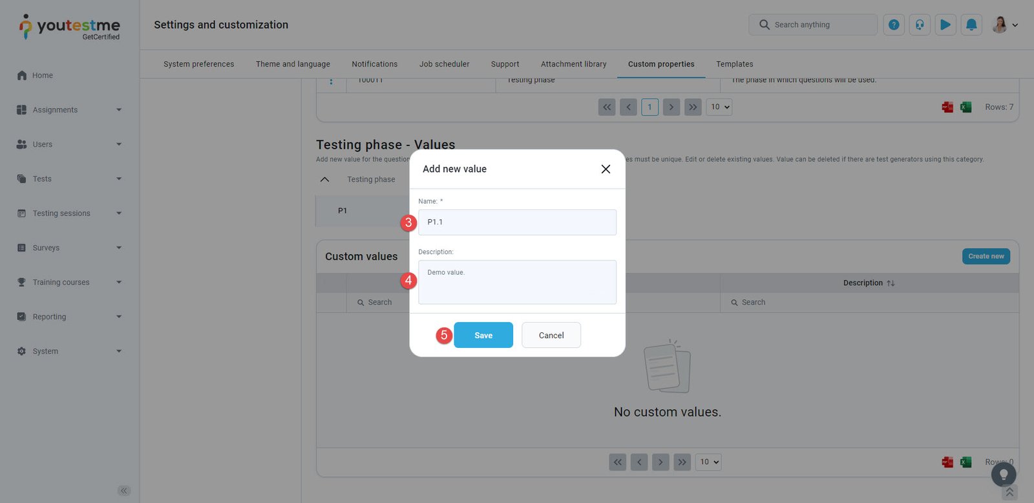
Task: Open the notifications bell icon
Action: 971,25
